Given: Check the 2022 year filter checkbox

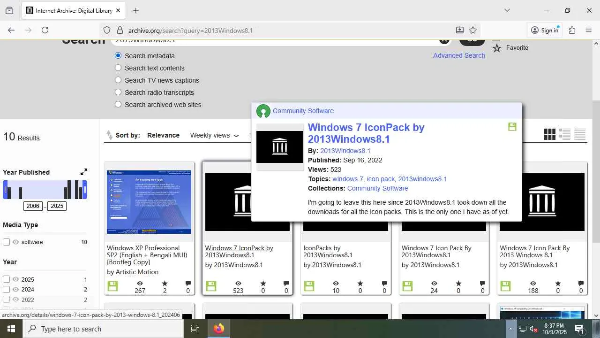Looking at the screenshot, I should (x=7, y=299).
